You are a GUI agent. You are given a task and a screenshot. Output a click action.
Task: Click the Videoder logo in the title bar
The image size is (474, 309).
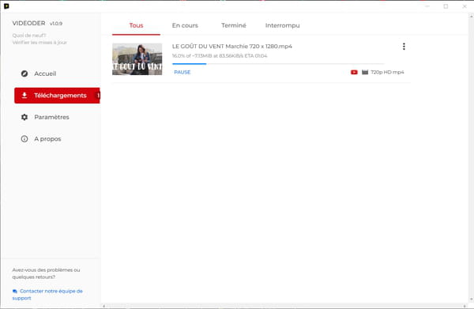pyautogui.click(x=6, y=6)
